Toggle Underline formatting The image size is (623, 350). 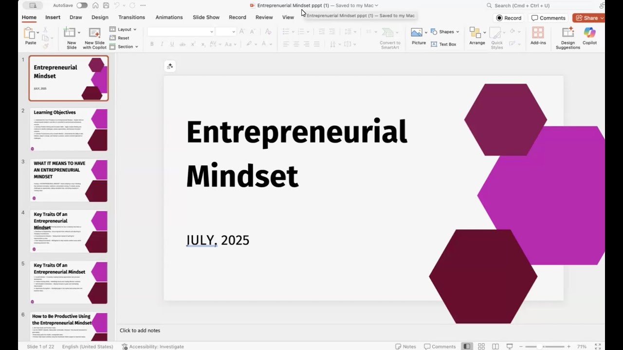172,44
